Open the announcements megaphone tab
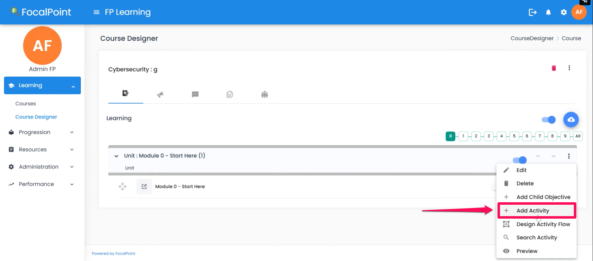This screenshot has width=593, height=261. click(x=160, y=94)
